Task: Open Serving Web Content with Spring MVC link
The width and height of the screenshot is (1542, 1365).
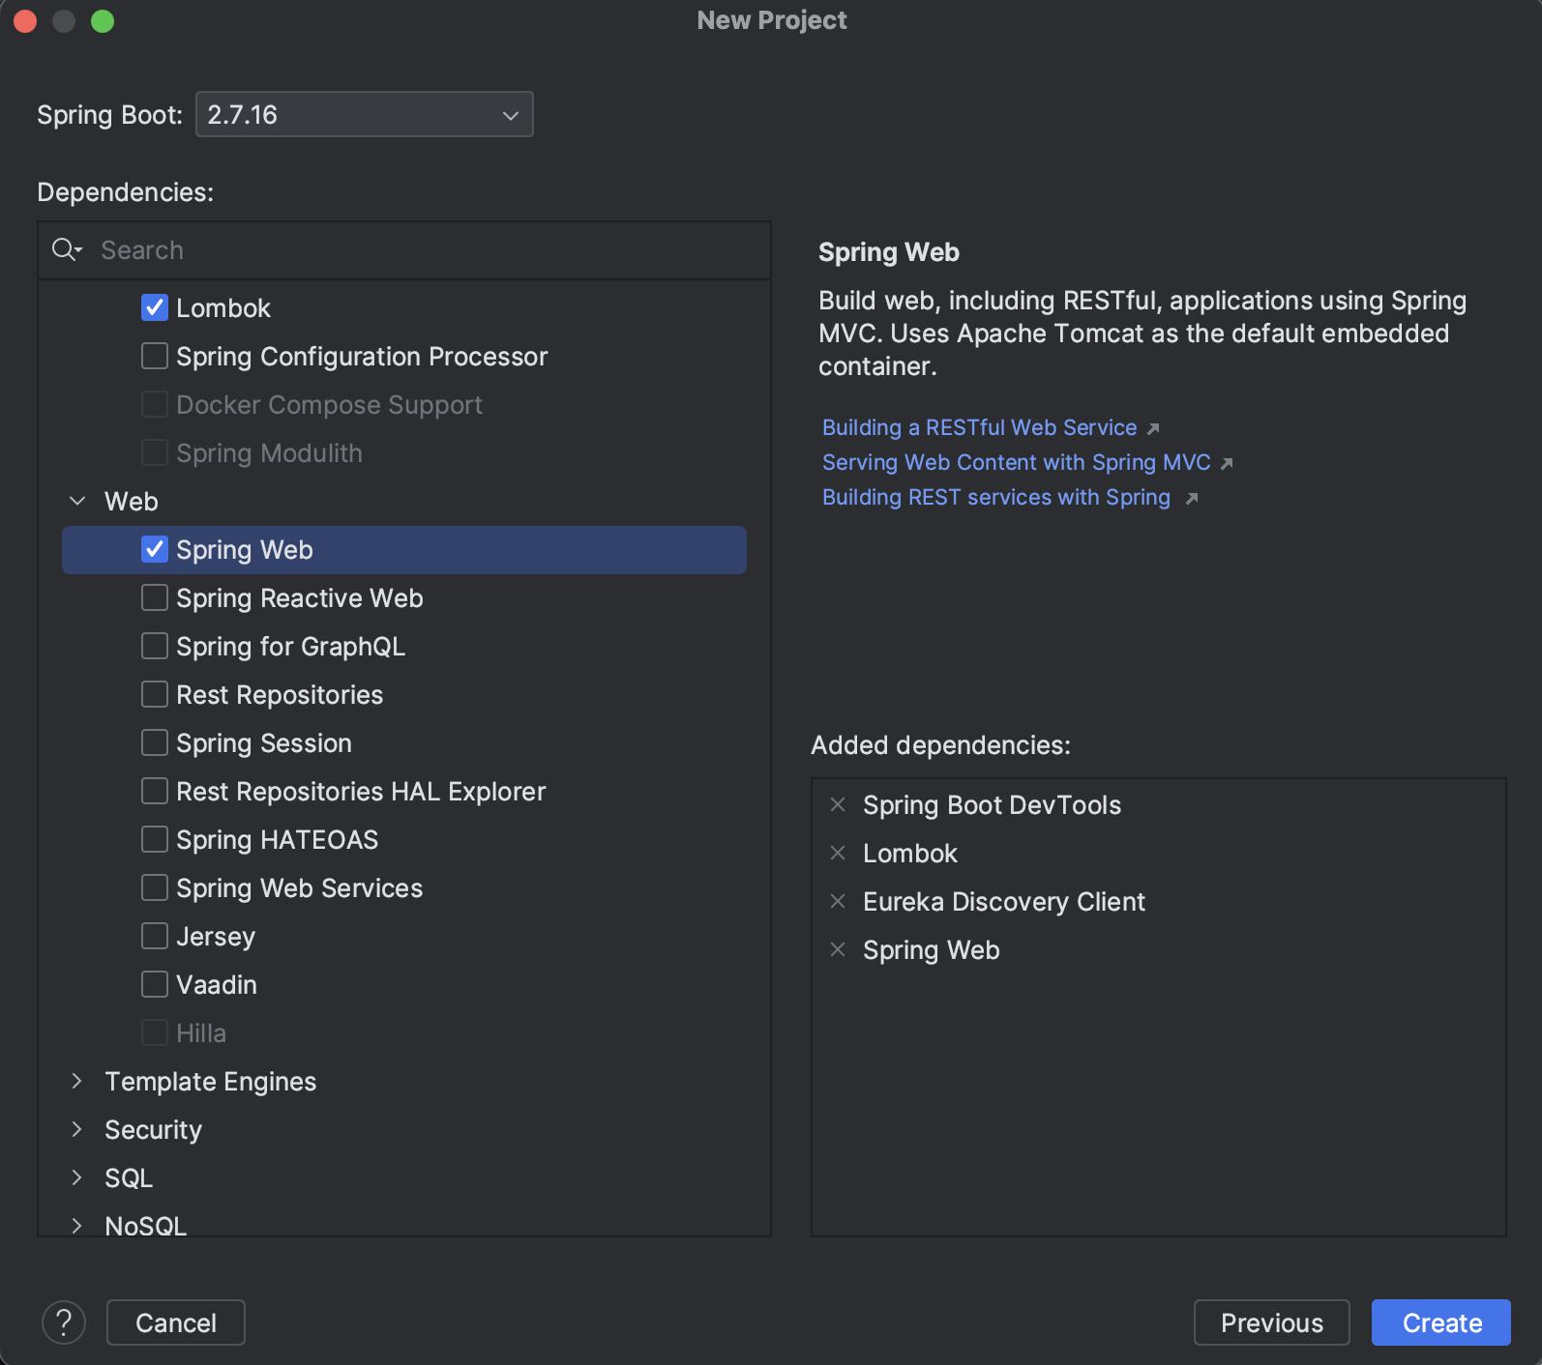Action: pyautogui.click(x=1016, y=462)
